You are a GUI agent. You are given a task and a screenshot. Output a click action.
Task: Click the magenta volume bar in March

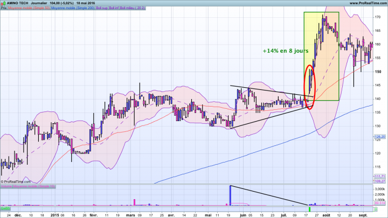pyautogui.click(x=135, y=202)
